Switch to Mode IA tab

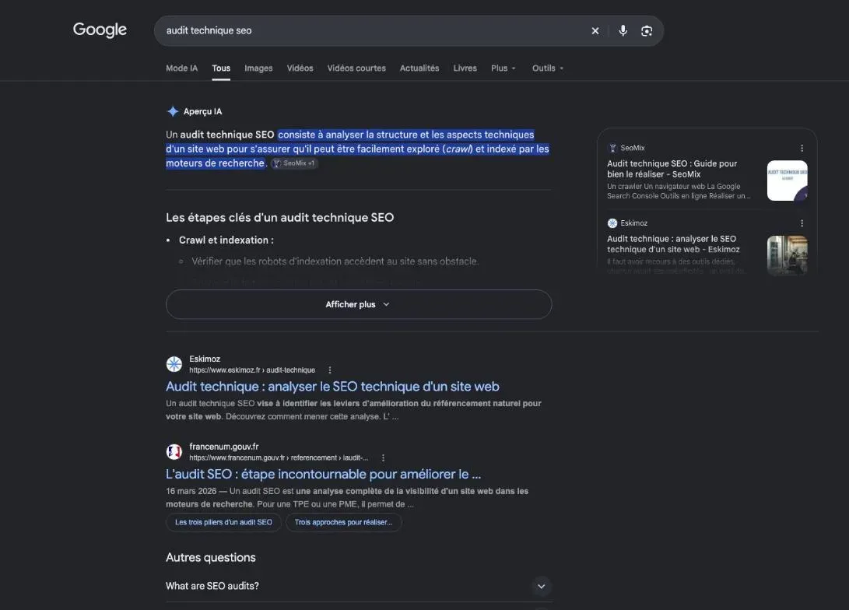point(181,68)
